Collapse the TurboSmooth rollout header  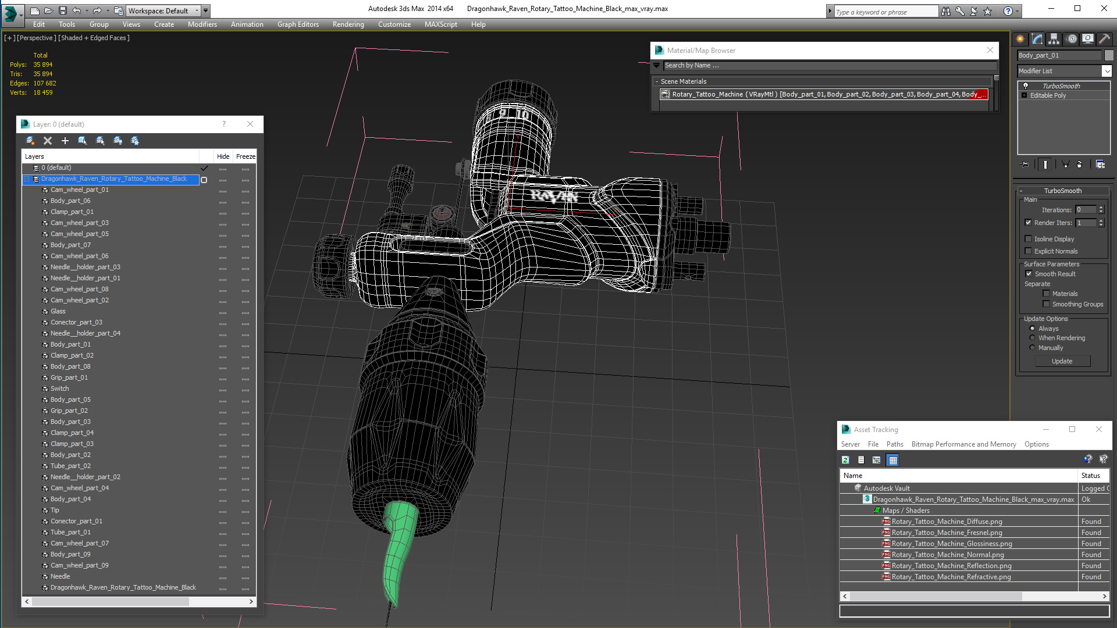tap(1062, 191)
